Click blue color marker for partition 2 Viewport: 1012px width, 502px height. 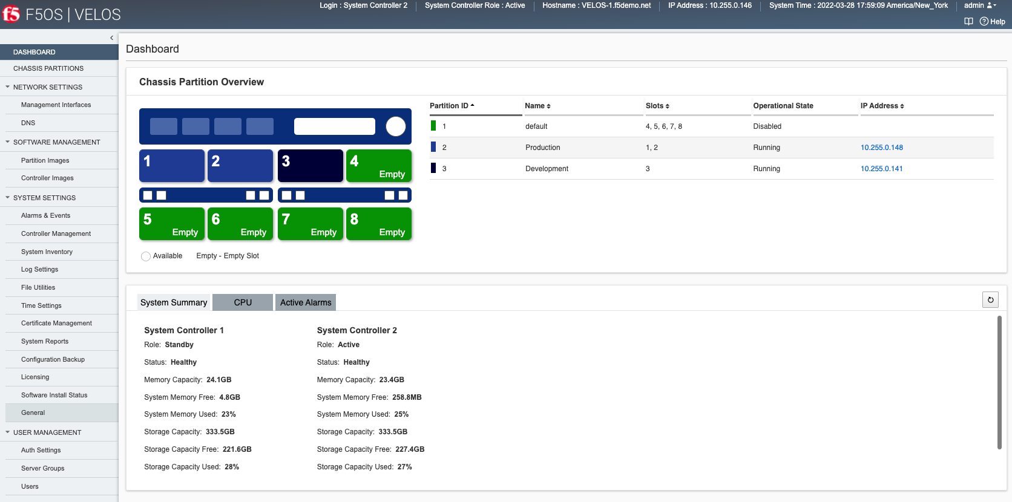[x=433, y=147]
